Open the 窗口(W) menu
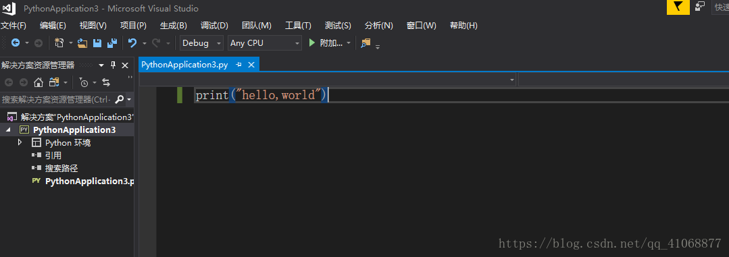The height and width of the screenshot is (257, 729). (x=421, y=26)
